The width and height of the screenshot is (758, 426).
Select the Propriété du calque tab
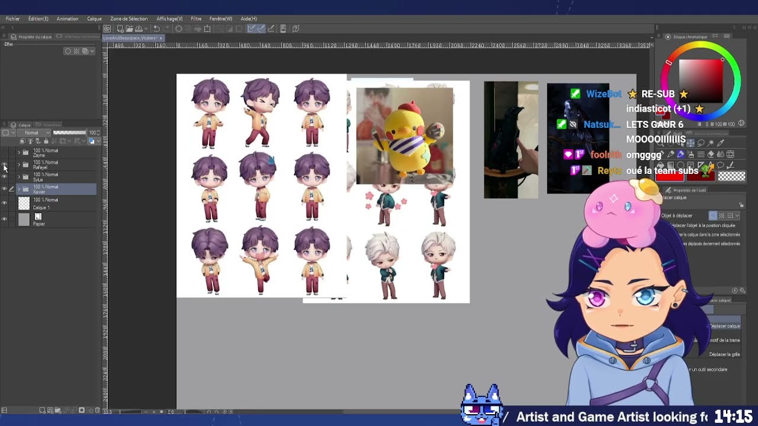pos(32,37)
